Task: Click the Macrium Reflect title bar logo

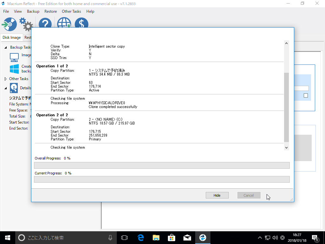Action: pyautogui.click(x=3, y=3)
